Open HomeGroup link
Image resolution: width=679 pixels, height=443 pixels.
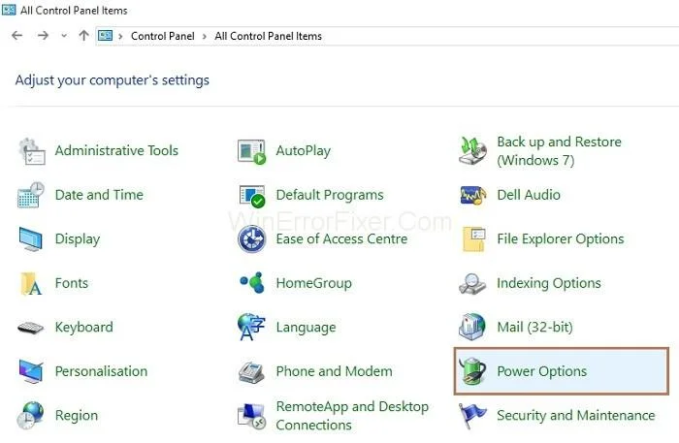point(313,283)
